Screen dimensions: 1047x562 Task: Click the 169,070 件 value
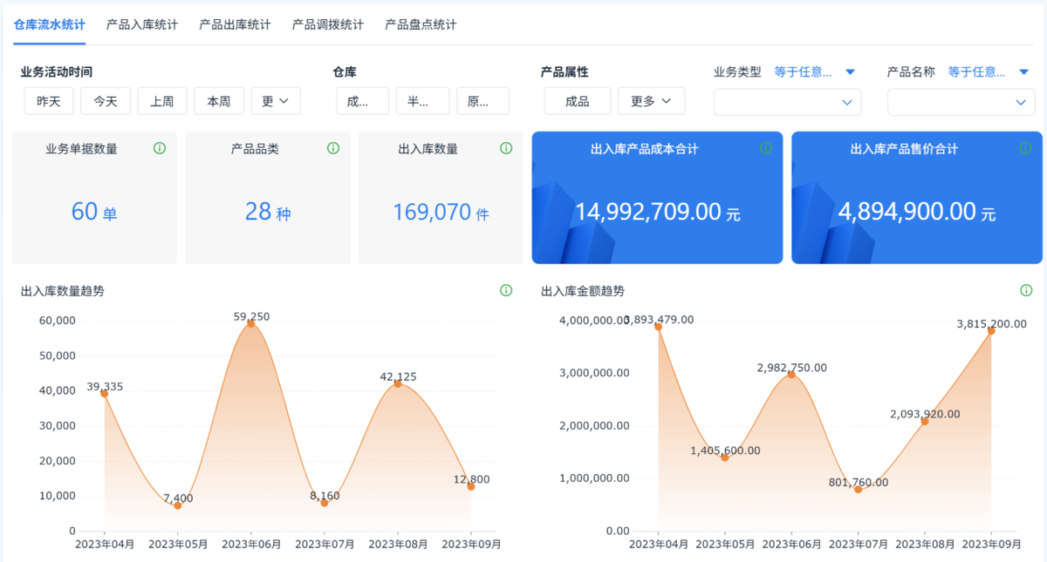pyautogui.click(x=441, y=211)
